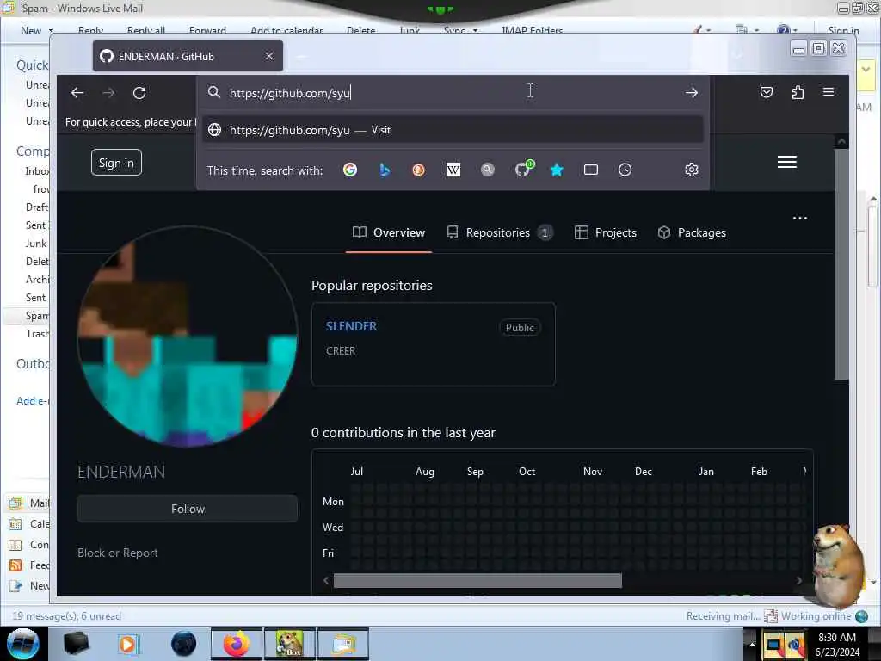Click Add to calendar in Live Mail
The width and height of the screenshot is (881, 661).
[286, 30]
